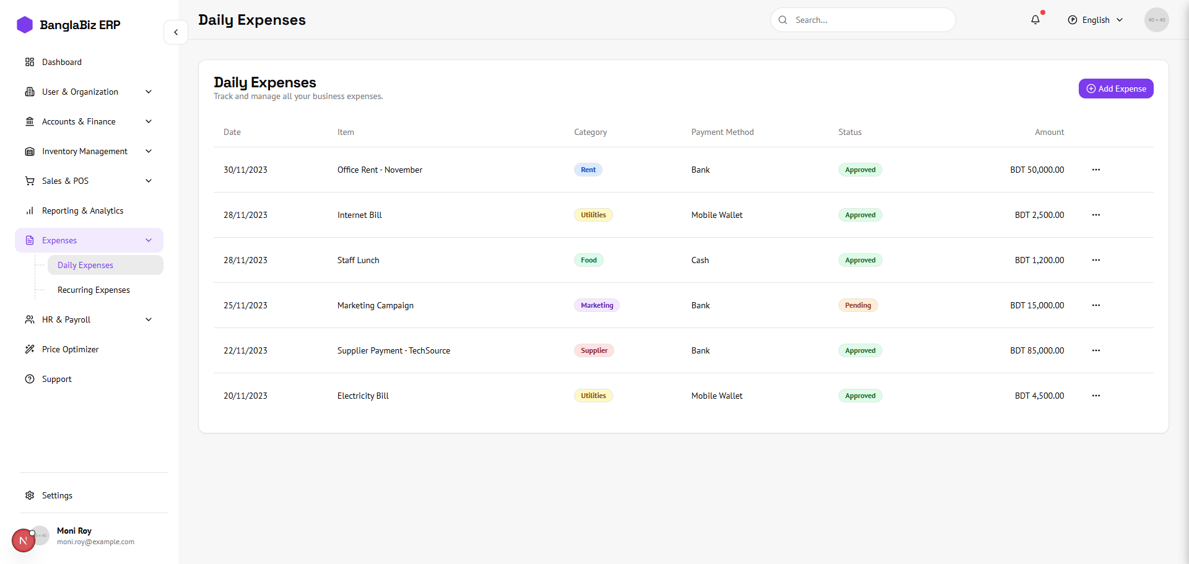Open Settings from the sidebar
Viewport: 1189px width, 564px height.
click(x=57, y=495)
